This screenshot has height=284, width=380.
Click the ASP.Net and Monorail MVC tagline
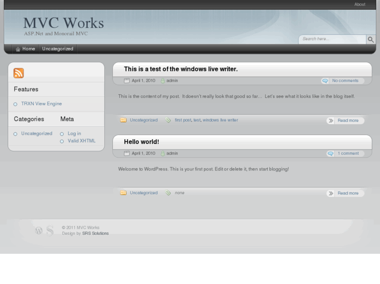click(x=56, y=33)
